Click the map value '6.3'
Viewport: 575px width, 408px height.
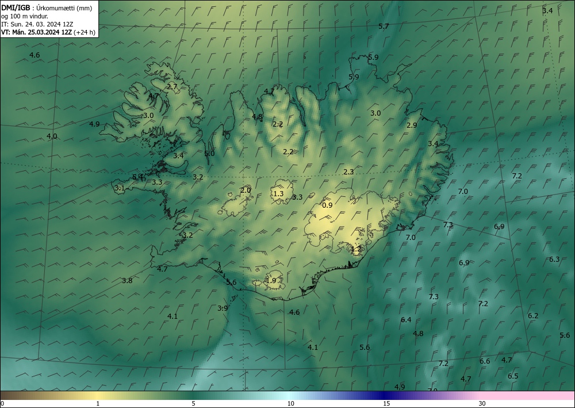(554, 260)
